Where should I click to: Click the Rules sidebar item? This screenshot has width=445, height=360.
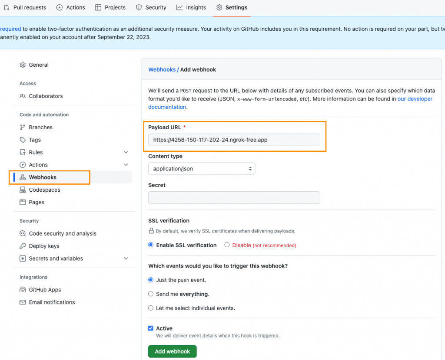coord(73,152)
